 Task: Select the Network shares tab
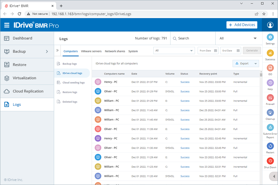tap(115, 51)
